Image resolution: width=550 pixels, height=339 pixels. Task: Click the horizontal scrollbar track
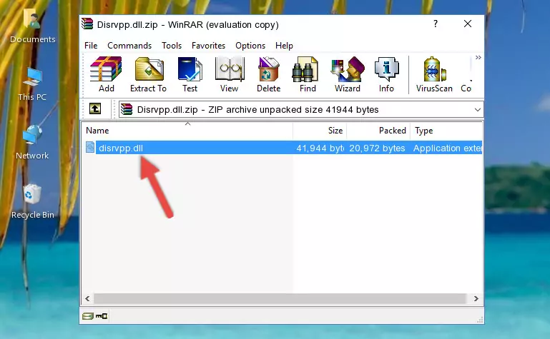pos(280,299)
